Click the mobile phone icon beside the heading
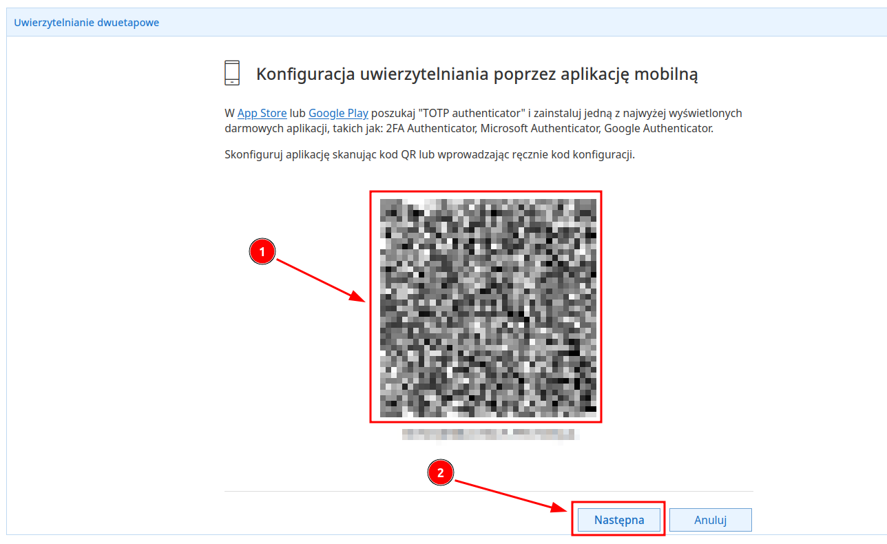 pyautogui.click(x=232, y=73)
